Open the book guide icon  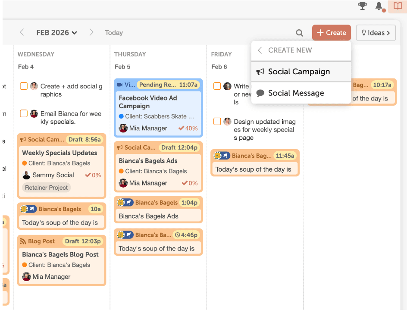398,6
